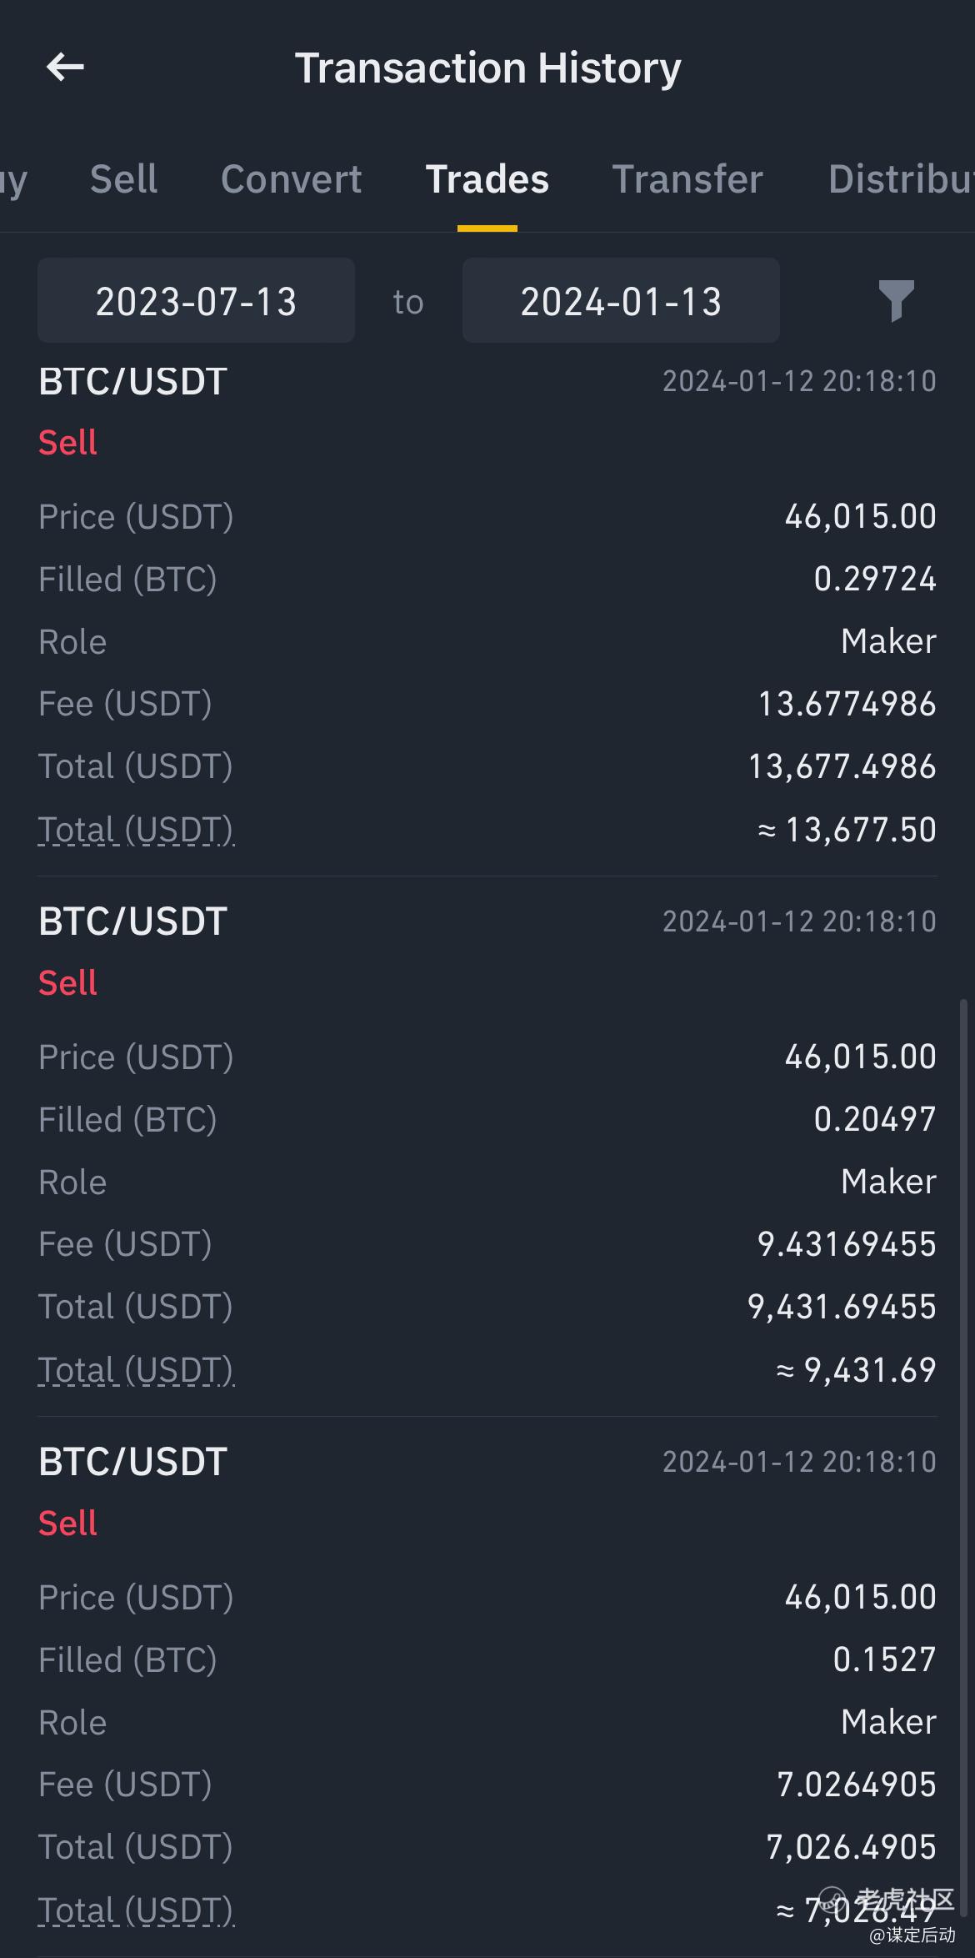This screenshot has height=1958, width=975.
Task: Tap the back arrow icon
Action: (x=65, y=67)
